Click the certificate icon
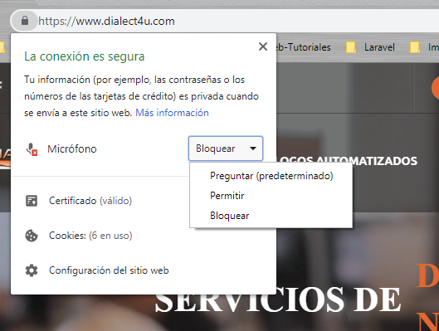 pos(32,201)
